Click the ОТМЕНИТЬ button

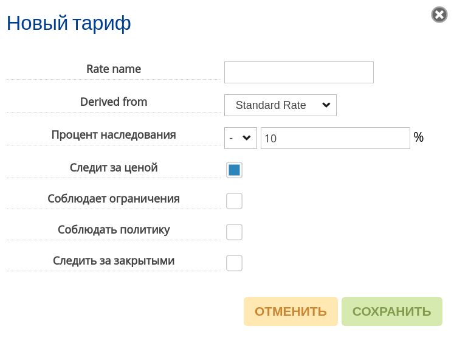(x=291, y=311)
